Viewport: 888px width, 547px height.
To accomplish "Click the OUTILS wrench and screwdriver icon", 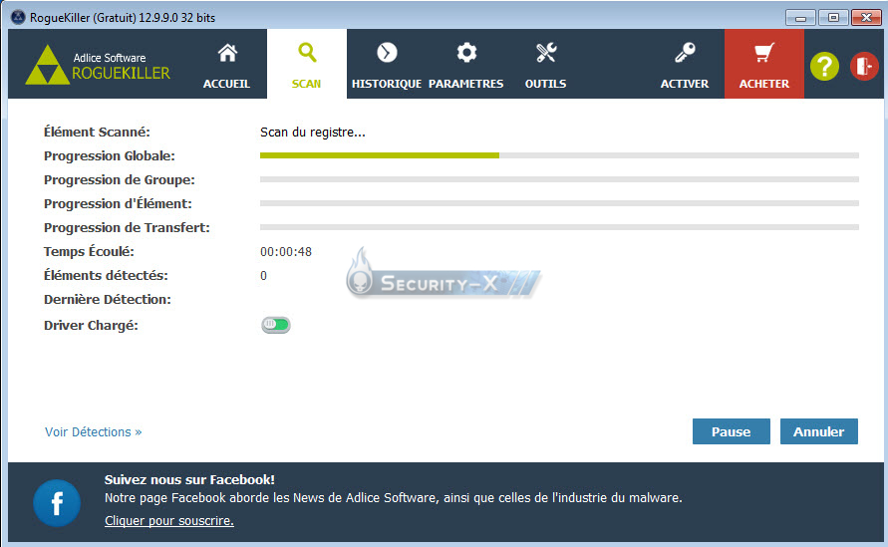I will [x=546, y=53].
